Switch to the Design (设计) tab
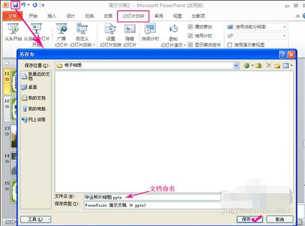 [71, 16]
